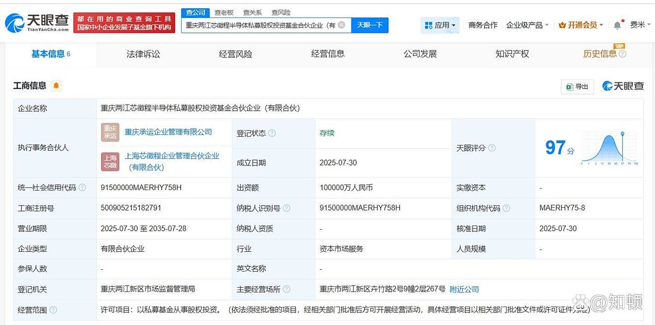Switch to the 查老板 search tab
Image resolution: width=655 pixels, height=325 pixels.
pos(224,12)
